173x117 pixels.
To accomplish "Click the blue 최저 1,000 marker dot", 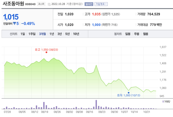I will coord(129,93).
